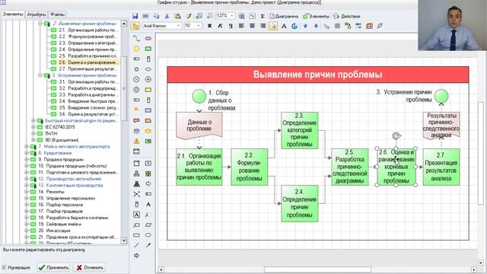487x274 pixels.
Task: Click the Отменить button
Action: click(90, 267)
